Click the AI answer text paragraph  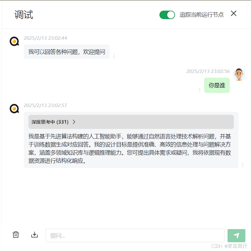[130, 149]
